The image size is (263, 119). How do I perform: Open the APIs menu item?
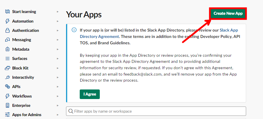[x=16, y=87]
